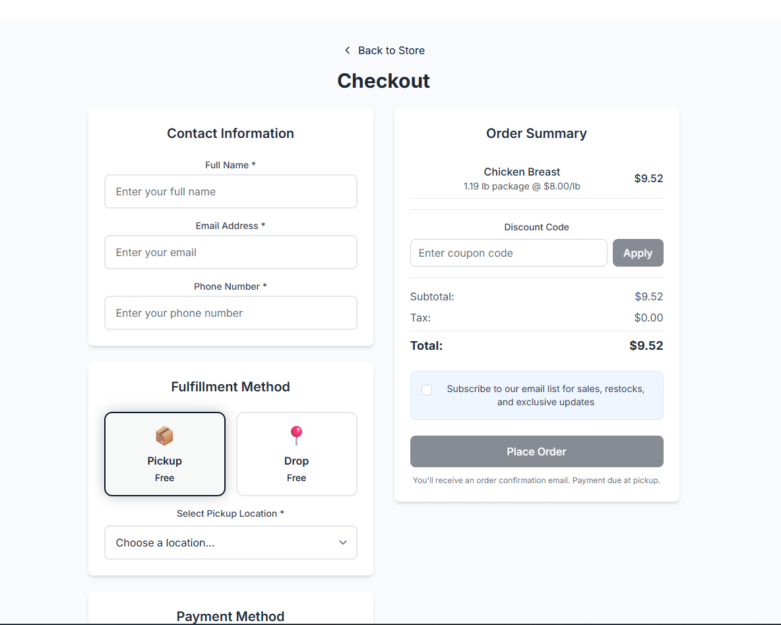The width and height of the screenshot is (781, 625).
Task: Click the Chicken Breast item in Order Summary
Action: (x=522, y=172)
